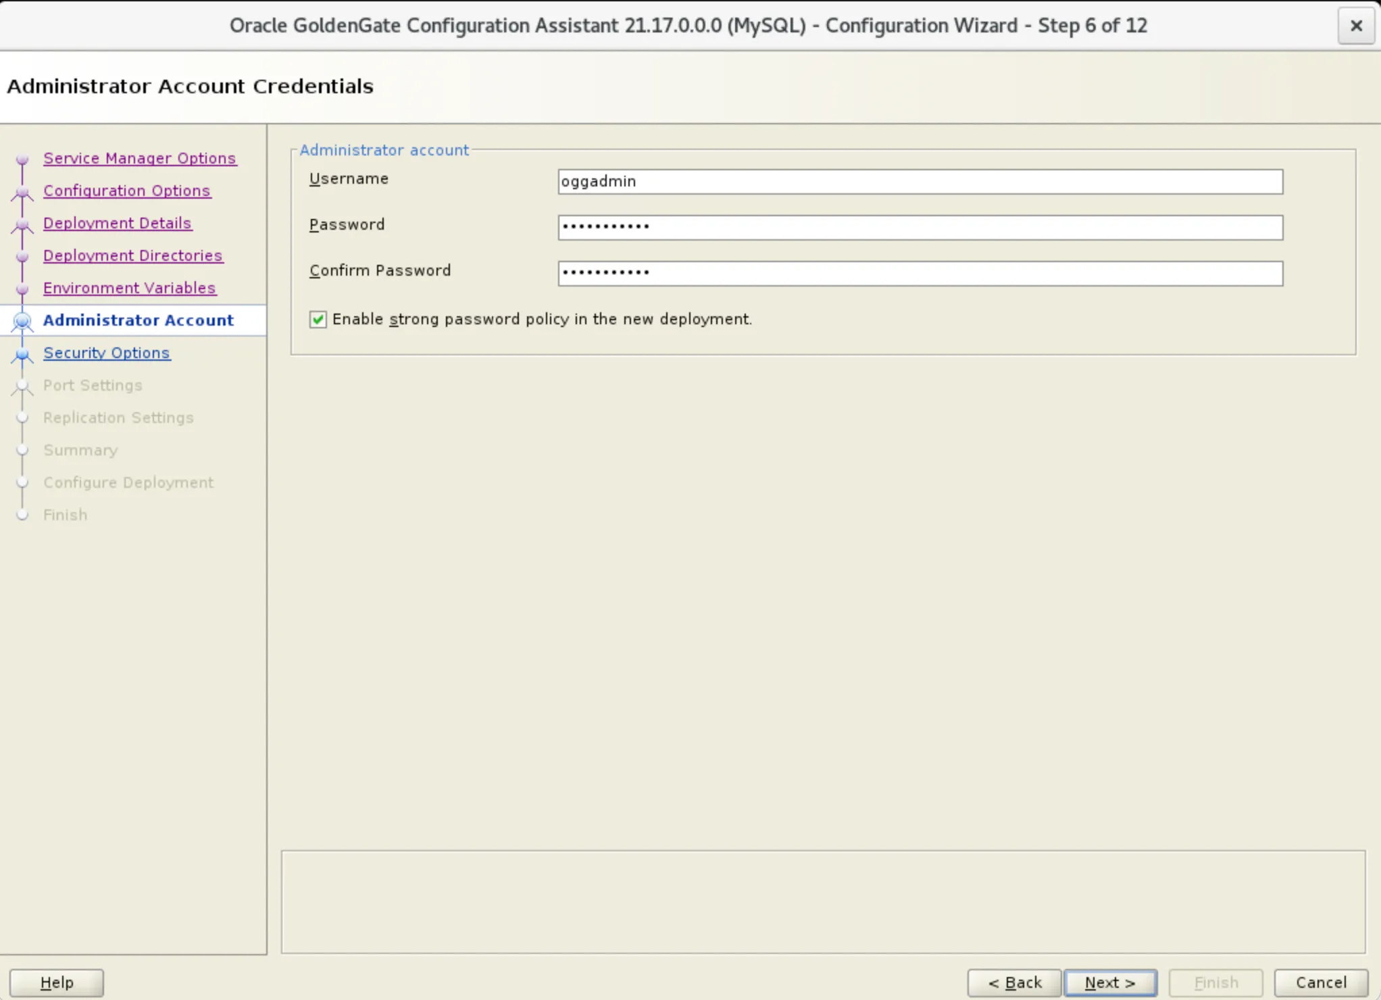Proceed with the Next button
1381x1000 pixels.
pos(1110,982)
